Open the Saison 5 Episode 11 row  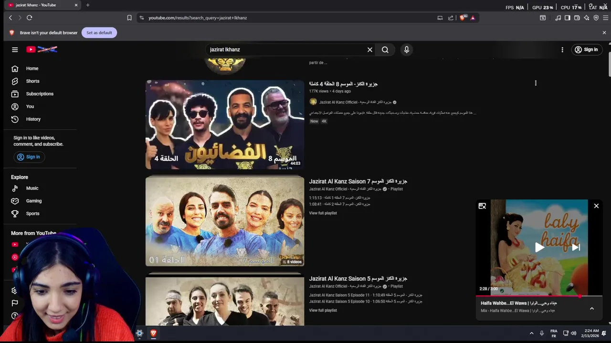[x=366, y=295]
